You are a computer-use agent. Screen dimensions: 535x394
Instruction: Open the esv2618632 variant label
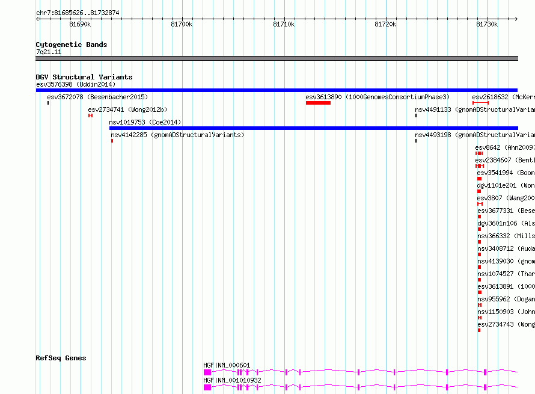(504, 97)
